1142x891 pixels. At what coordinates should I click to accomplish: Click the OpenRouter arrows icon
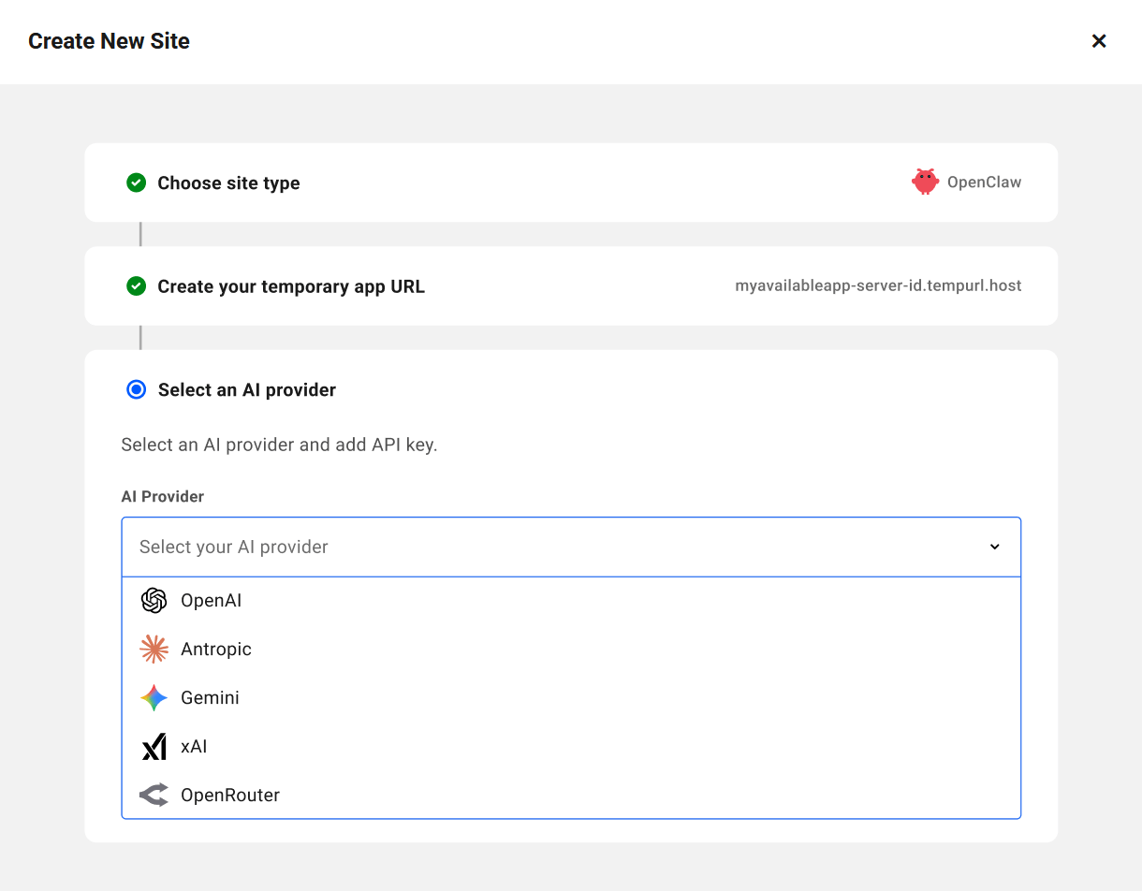pyautogui.click(x=154, y=796)
